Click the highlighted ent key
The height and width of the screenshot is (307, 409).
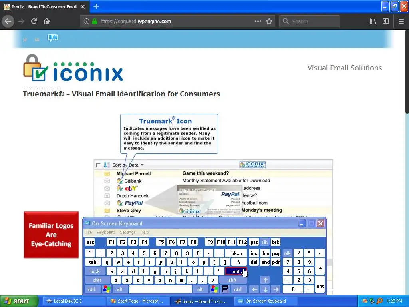click(236, 271)
